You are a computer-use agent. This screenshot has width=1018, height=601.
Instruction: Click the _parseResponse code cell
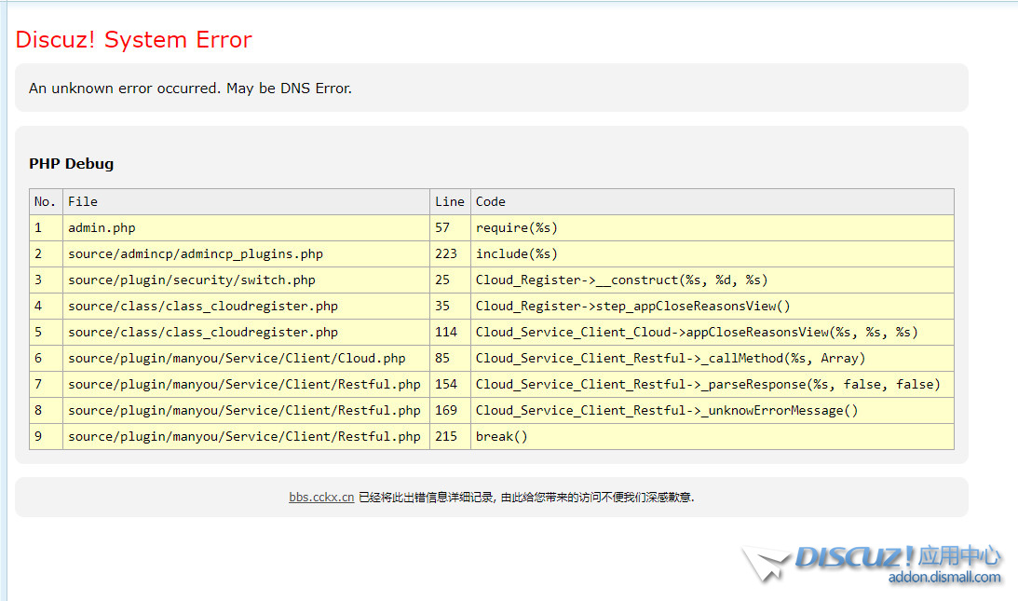pyautogui.click(x=708, y=384)
